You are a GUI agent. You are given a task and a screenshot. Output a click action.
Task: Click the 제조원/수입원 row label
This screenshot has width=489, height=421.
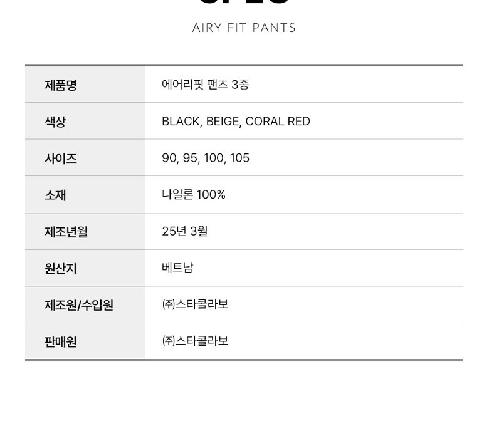click(x=79, y=305)
